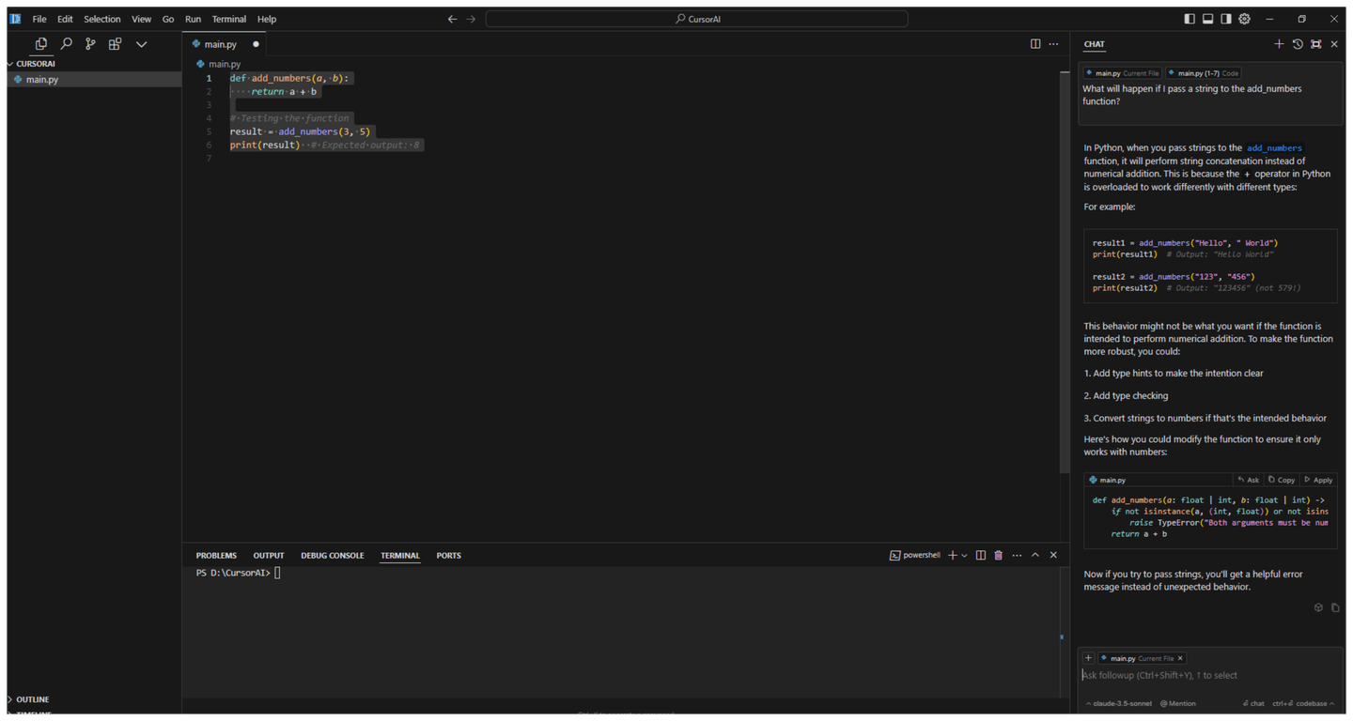Go back with the left arrow in title bar
The image size is (1353, 721).
pos(452,19)
